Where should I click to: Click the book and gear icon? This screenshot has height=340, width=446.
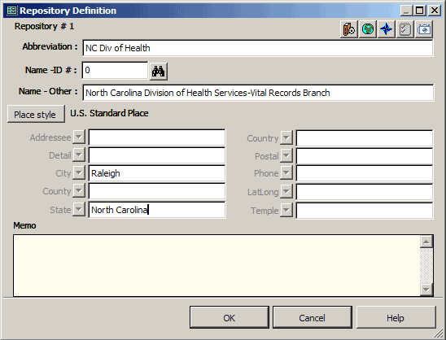[x=349, y=29]
